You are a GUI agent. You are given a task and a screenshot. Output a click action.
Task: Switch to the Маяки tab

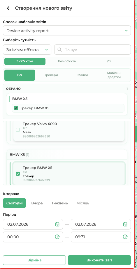(x=82, y=75)
